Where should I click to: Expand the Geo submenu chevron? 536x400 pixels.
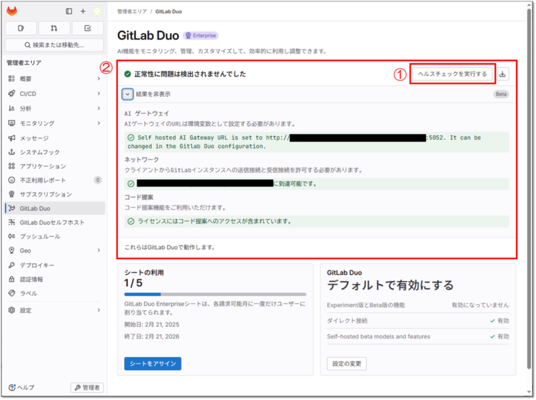[x=98, y=251]
